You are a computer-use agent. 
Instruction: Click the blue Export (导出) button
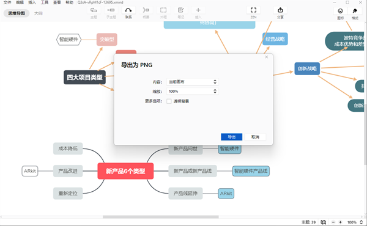231,137
